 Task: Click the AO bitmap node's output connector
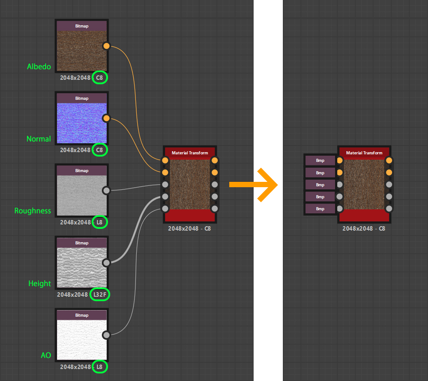(106, 335)
